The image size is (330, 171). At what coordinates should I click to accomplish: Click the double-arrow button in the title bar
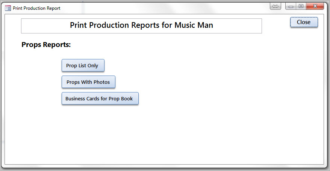[275, 6]
